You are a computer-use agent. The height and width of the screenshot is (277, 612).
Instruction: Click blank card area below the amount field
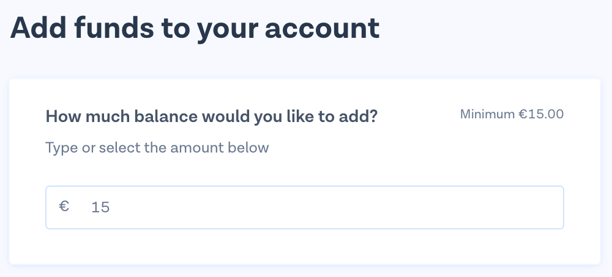[x=304, y=247]
